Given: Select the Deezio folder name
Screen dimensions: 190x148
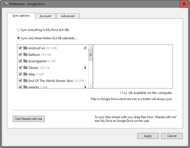Looking at the screenshot, I should [x=33, y=68].
